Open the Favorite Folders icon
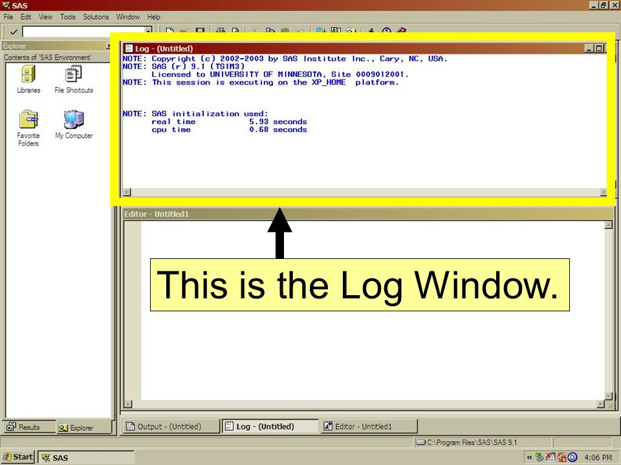The width and height of the screenshot is (621, 465). tap(28, 128)
